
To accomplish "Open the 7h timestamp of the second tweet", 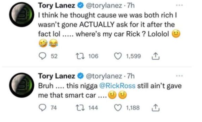I will (x=131, y=76).
